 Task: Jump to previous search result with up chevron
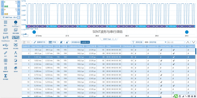188,42
